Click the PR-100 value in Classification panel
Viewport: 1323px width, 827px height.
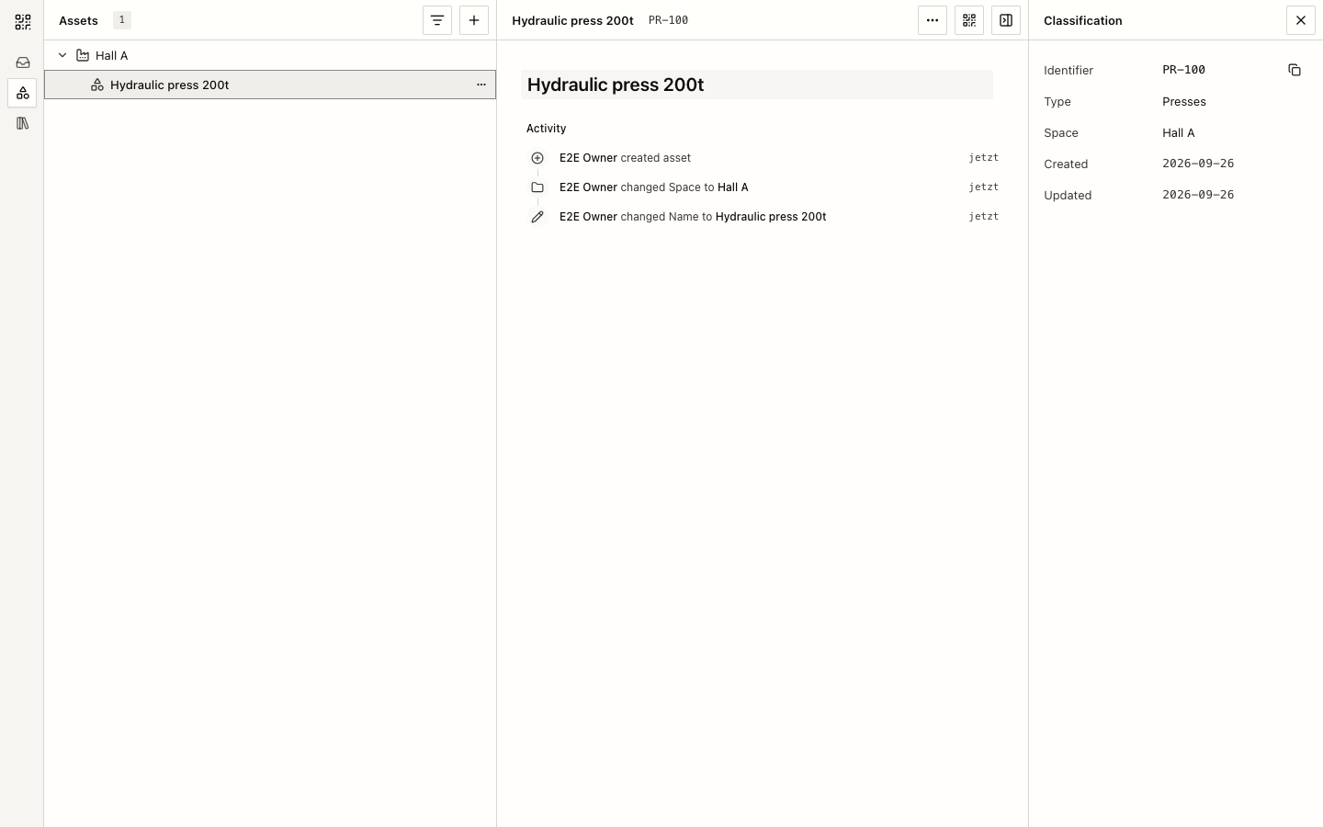1184,70
